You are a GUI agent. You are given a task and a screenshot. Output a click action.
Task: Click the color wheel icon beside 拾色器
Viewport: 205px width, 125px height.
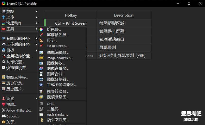41,29
